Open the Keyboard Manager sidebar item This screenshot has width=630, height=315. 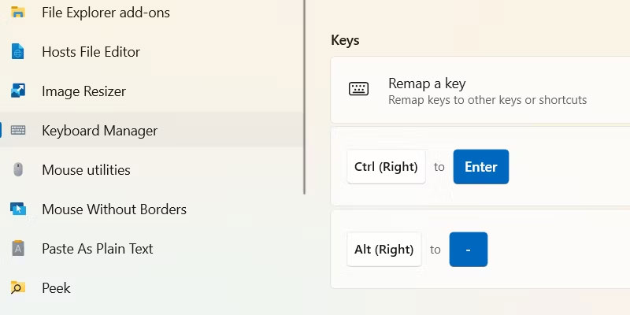tap(99, 131)
